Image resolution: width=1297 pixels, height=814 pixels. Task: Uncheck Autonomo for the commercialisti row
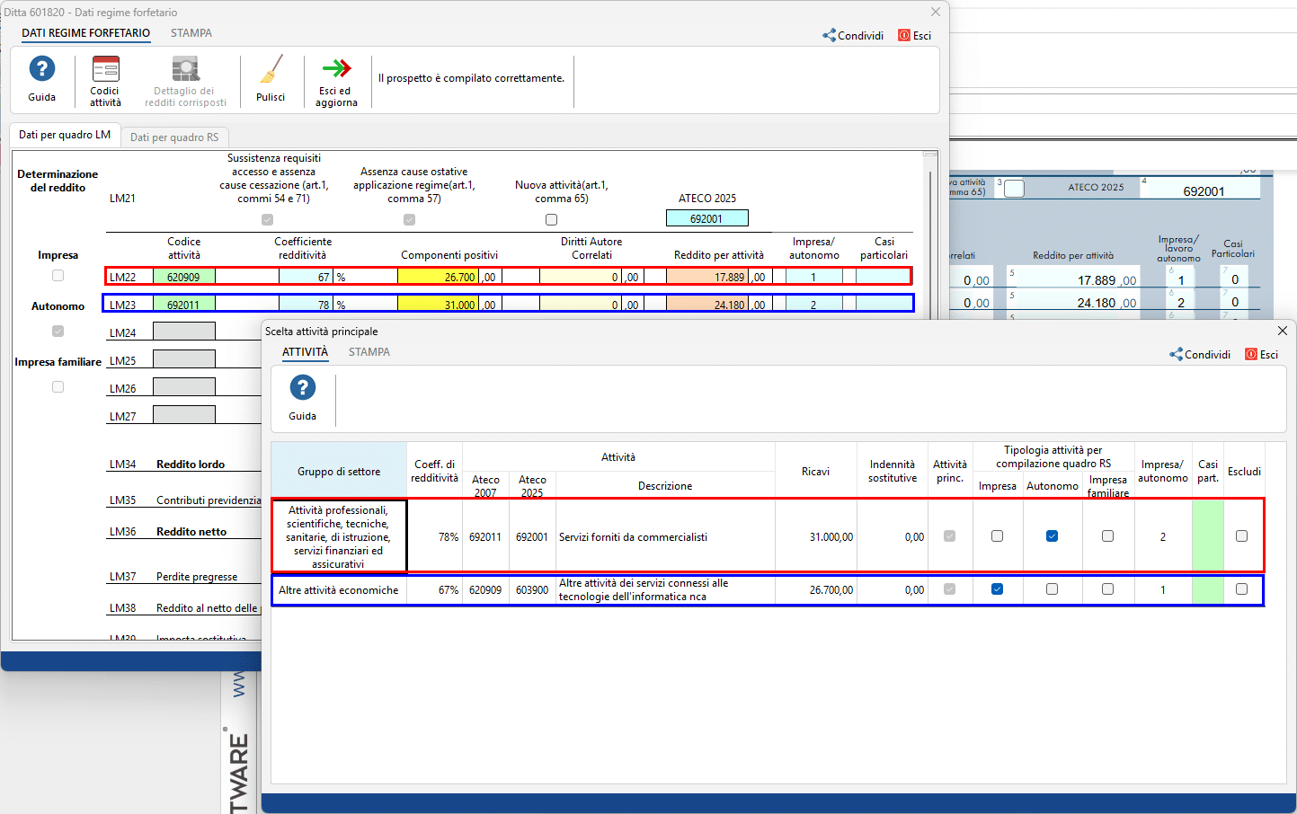1052,536
